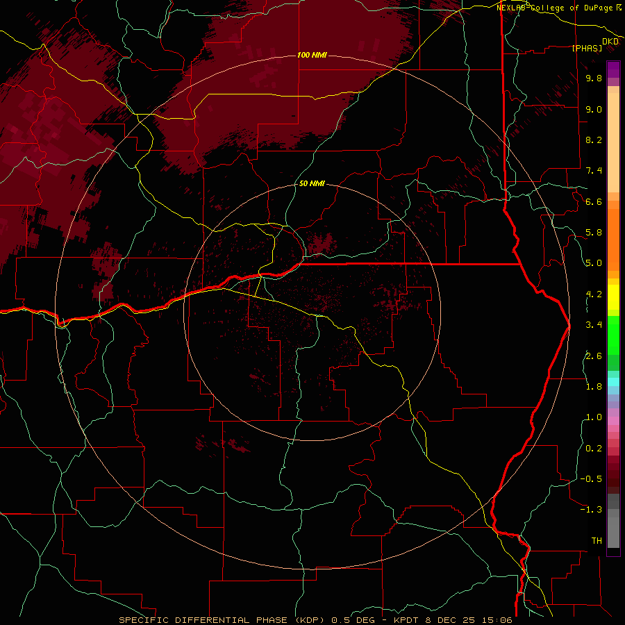Image resolution: width=625 pixels, height=625 pixels.
Task: Pick the yellow segment of the color bar
Action: click(613, 297)
